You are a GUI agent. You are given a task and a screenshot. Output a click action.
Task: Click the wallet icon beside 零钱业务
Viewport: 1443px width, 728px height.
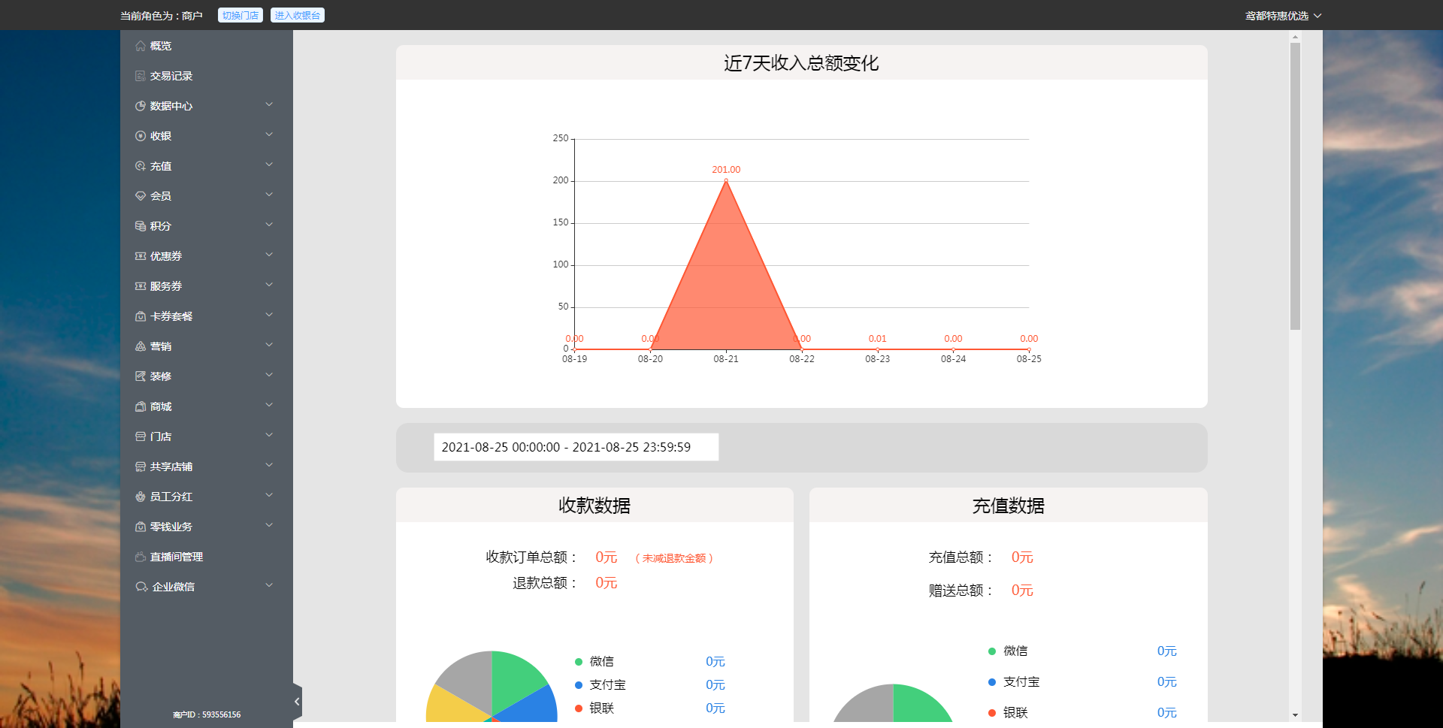click(141, 527)
